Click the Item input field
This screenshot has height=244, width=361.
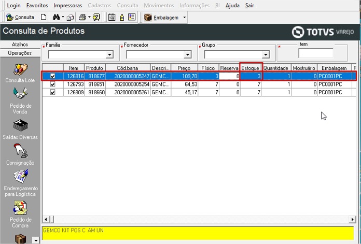(316, 53)
